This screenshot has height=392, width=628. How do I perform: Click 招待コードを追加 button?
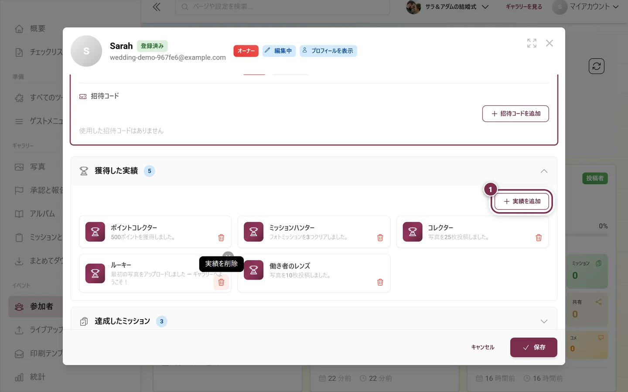click(x=515, y=114)
